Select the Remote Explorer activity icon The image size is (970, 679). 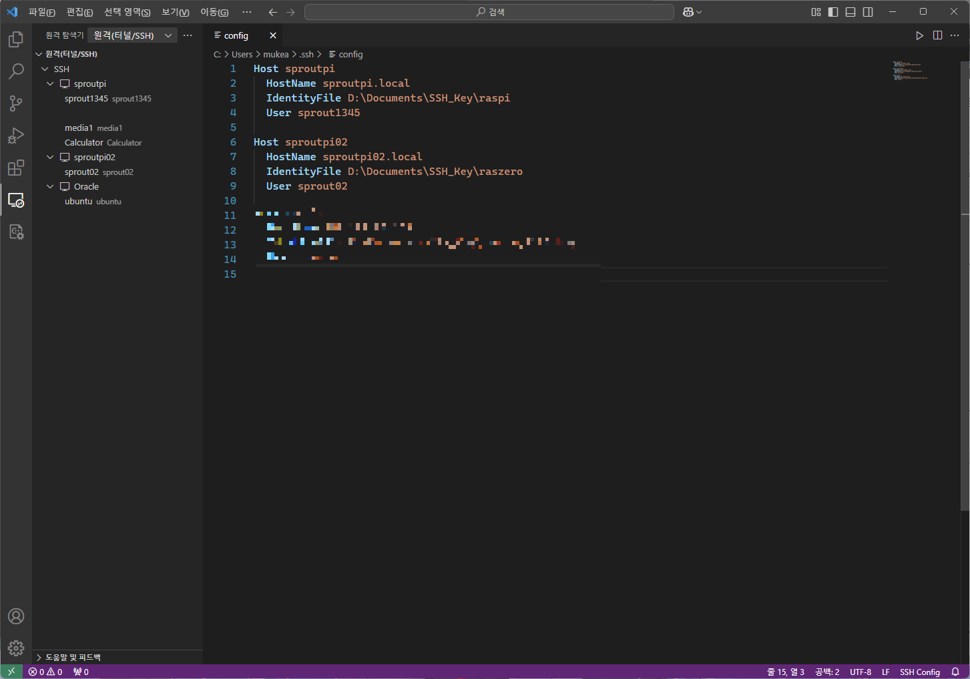16,200
